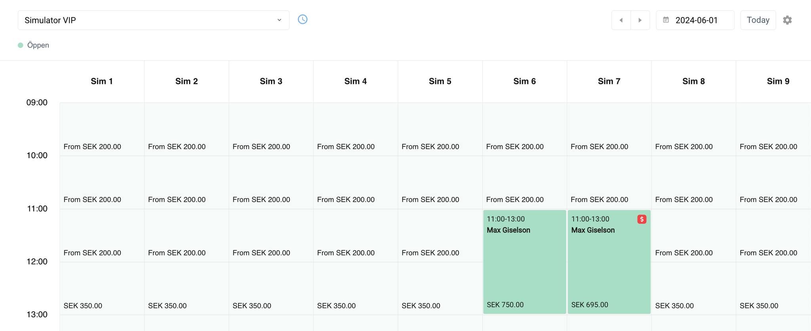The width and height of the screenshot is (811, 331).
Task: Select Sim 2 column header
Action: (x=187, y=81)
